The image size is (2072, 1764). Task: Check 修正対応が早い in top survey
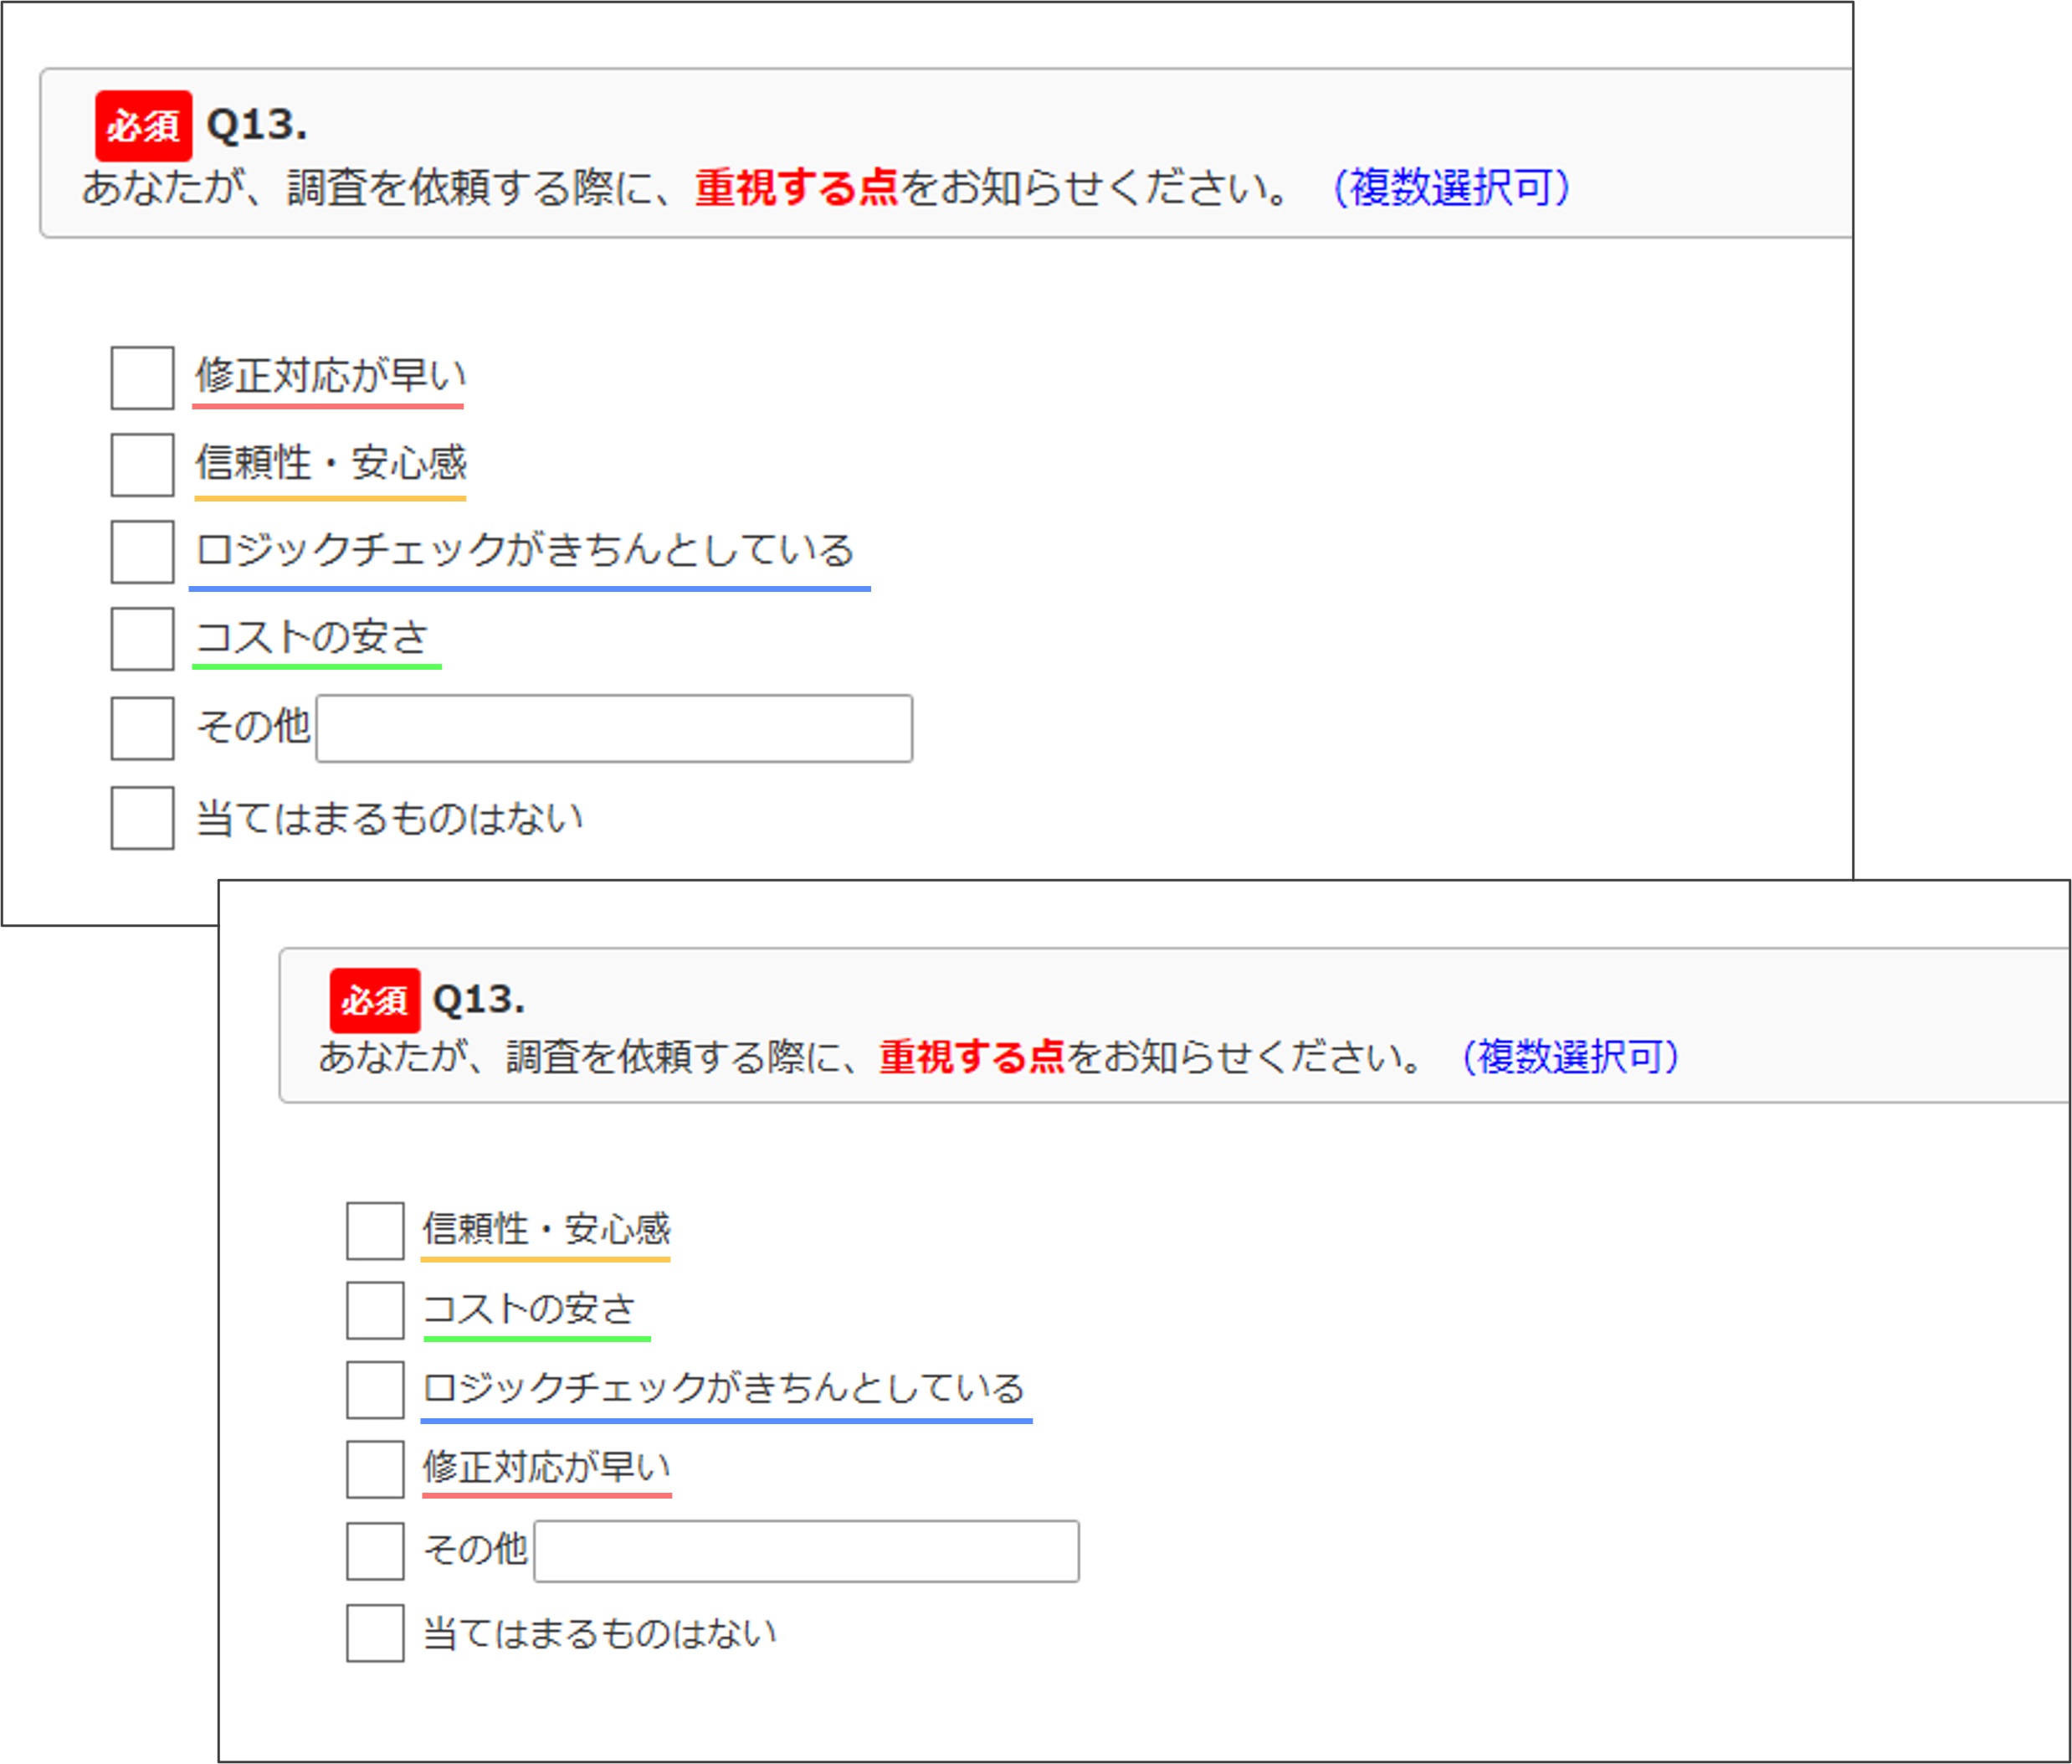(x=142, y=378)
